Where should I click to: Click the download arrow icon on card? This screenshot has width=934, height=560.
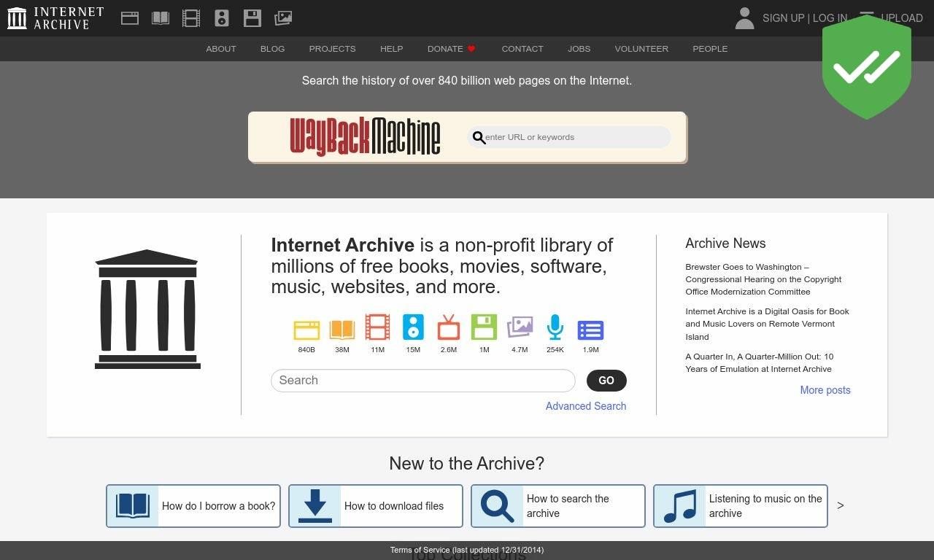click(315, 506)
